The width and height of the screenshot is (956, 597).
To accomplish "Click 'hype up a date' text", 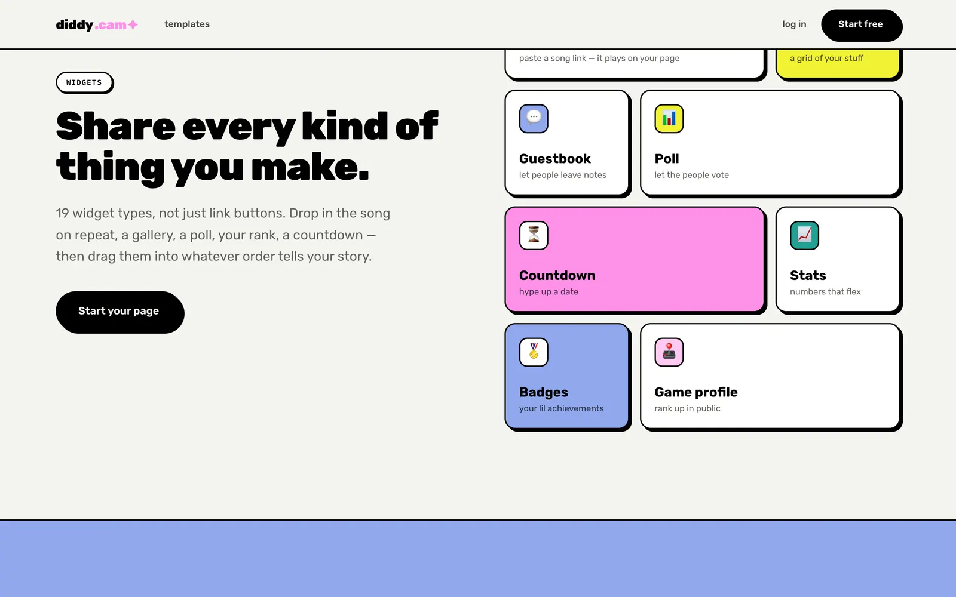I will (549, 292).
